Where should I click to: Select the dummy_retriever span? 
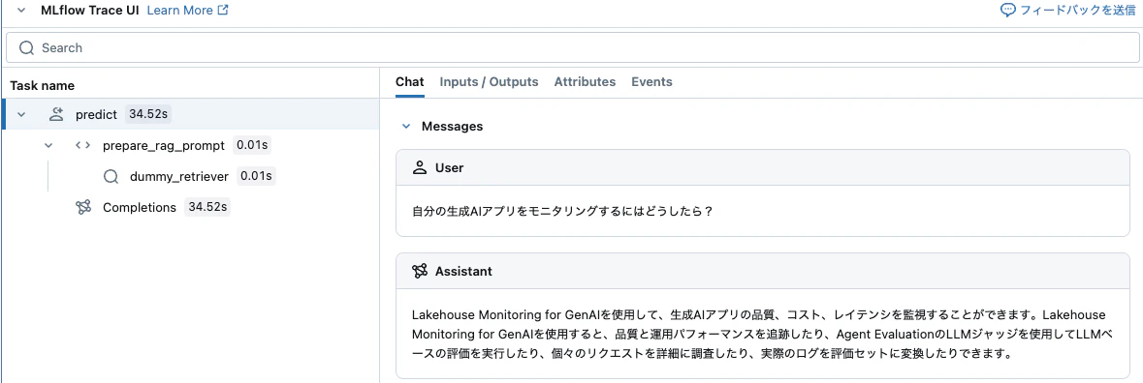(179, 176)
